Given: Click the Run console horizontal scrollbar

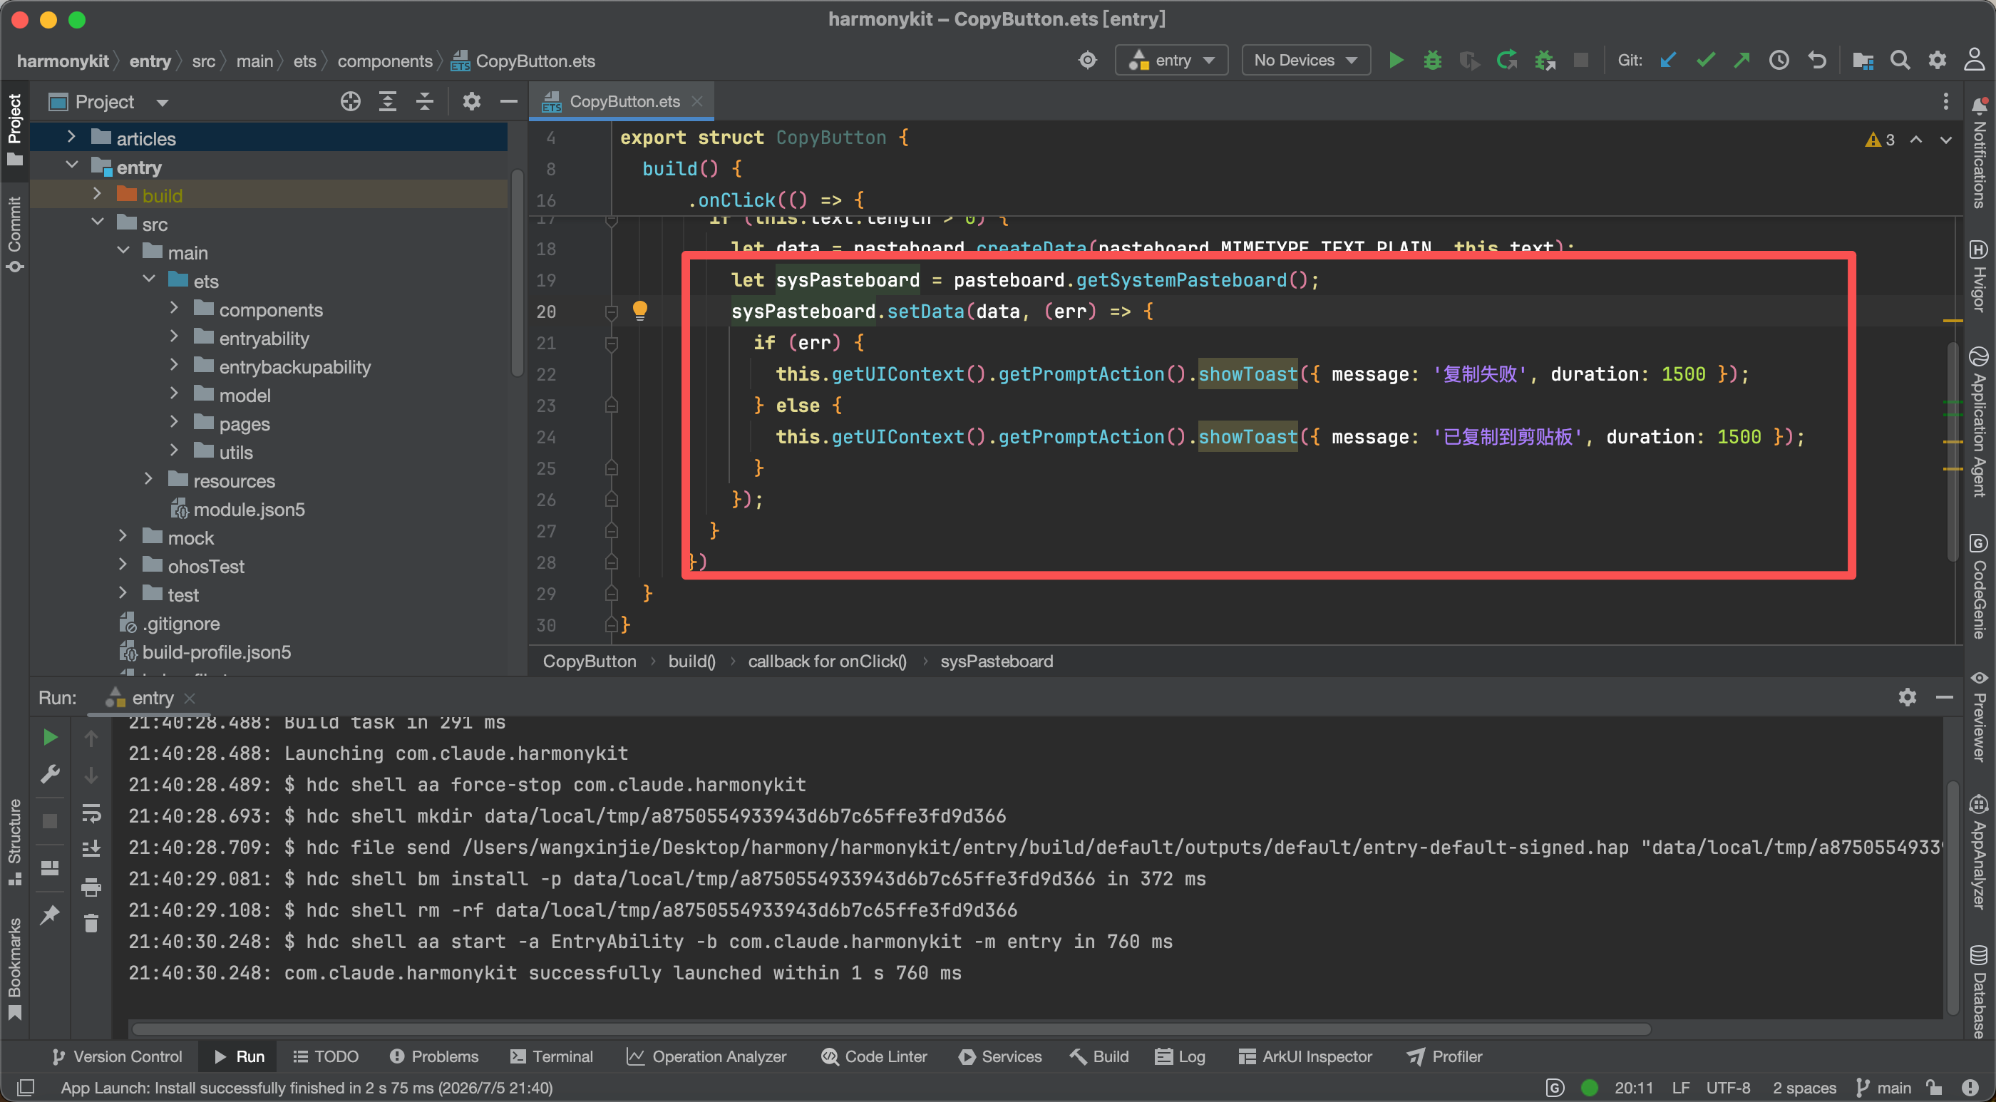Looking at the screenshot, I should coord(891,1030).
